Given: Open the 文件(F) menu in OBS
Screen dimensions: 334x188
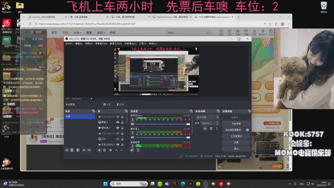Looking at the screenshot, I should point(69,43).
